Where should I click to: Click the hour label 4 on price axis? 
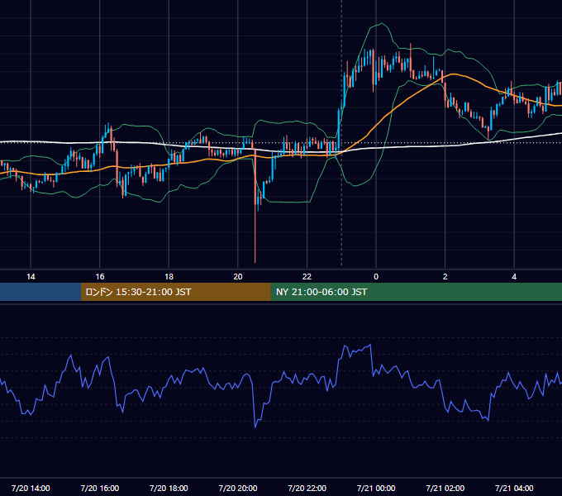[514, 277]
